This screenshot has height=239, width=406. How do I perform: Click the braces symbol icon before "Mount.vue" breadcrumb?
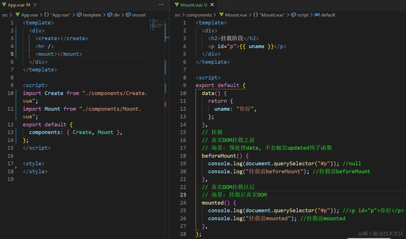pyautogui.click(x=256, y=15)
